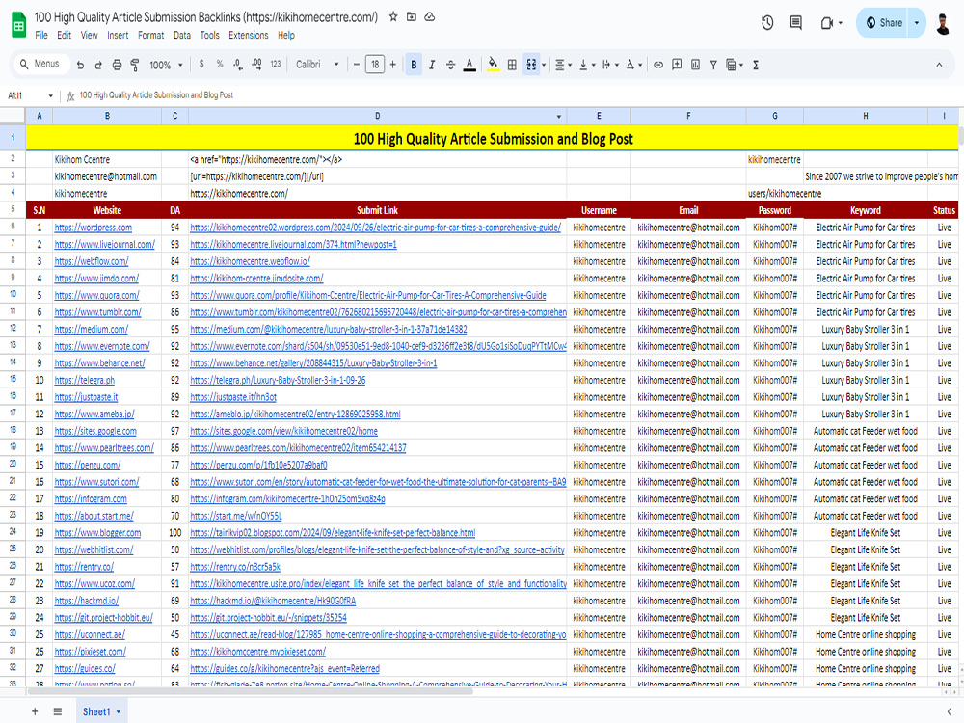The image size is (964, 723).
Task: Open the comments history icon
Action: coord(795,23)
